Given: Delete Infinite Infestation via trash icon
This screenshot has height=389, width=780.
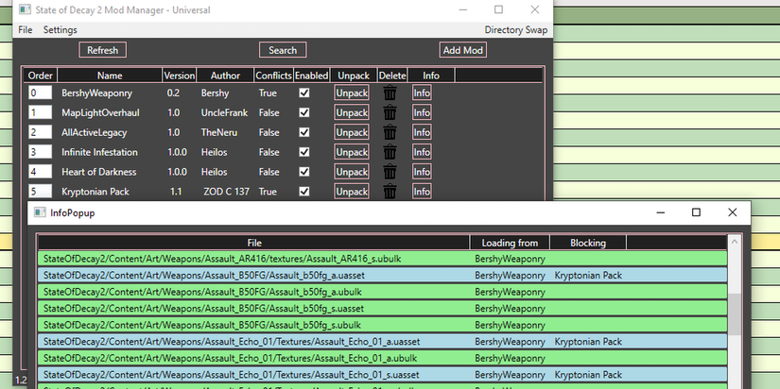Looking at the screenshot, I should point(390,153).
